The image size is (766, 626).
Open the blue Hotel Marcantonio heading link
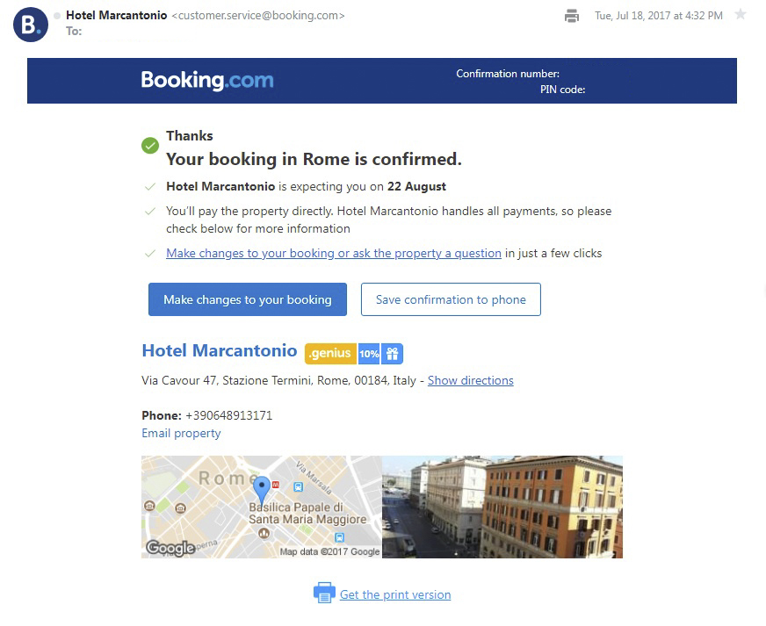pos(220,350)
